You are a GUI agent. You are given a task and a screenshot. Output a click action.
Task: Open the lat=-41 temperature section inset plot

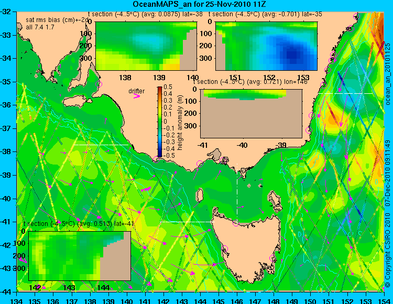[80, 256]
